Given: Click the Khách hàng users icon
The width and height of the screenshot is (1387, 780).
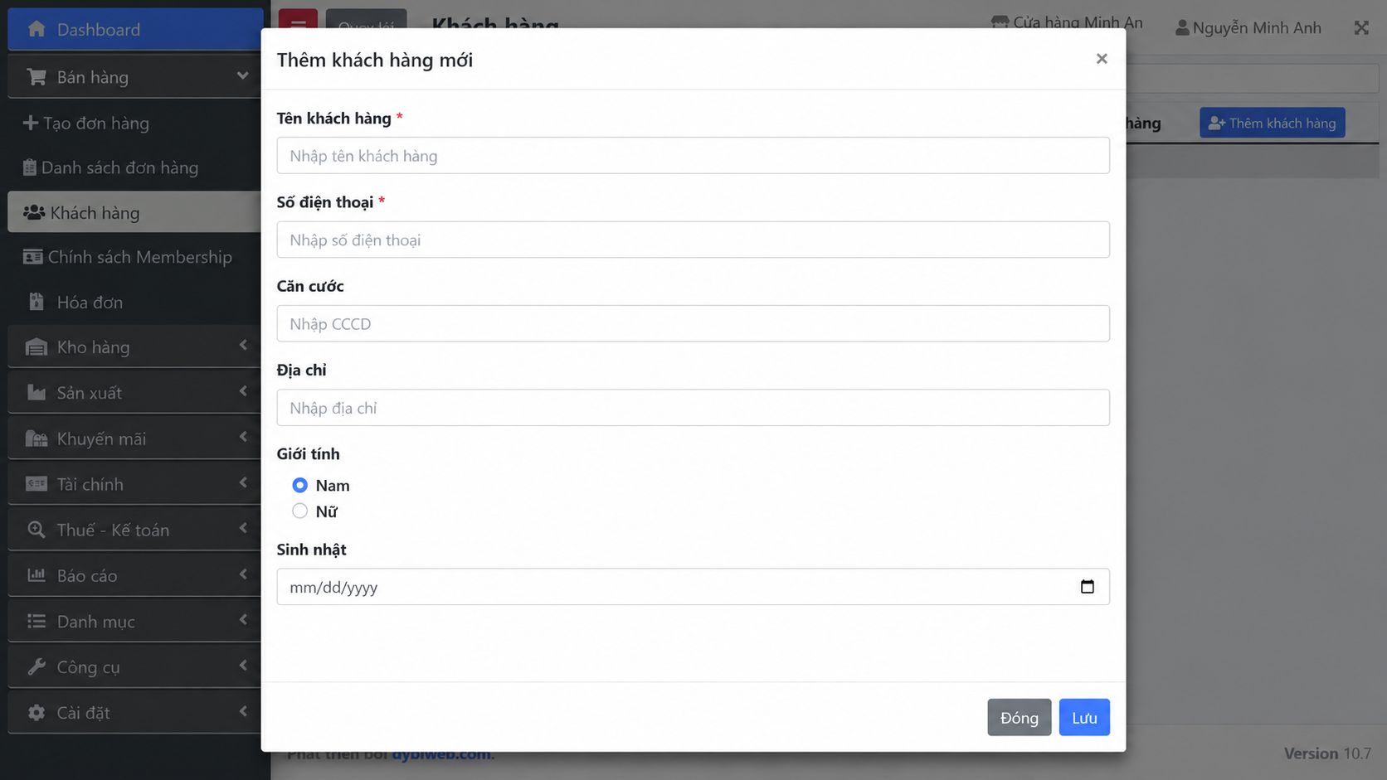Looking at the screenshot, I should tap(34, 213).
